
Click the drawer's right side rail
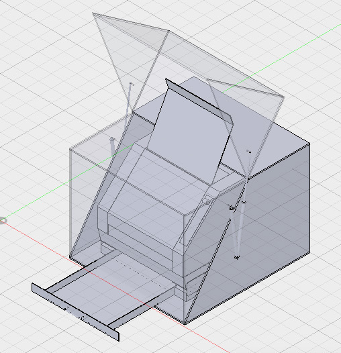click(x=142, y=306)
